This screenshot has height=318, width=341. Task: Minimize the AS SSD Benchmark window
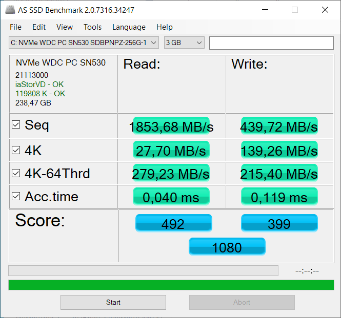click(x=265, y=10)
